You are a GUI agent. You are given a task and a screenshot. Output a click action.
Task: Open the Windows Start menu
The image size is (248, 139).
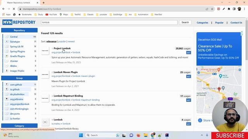click(81, 135)
